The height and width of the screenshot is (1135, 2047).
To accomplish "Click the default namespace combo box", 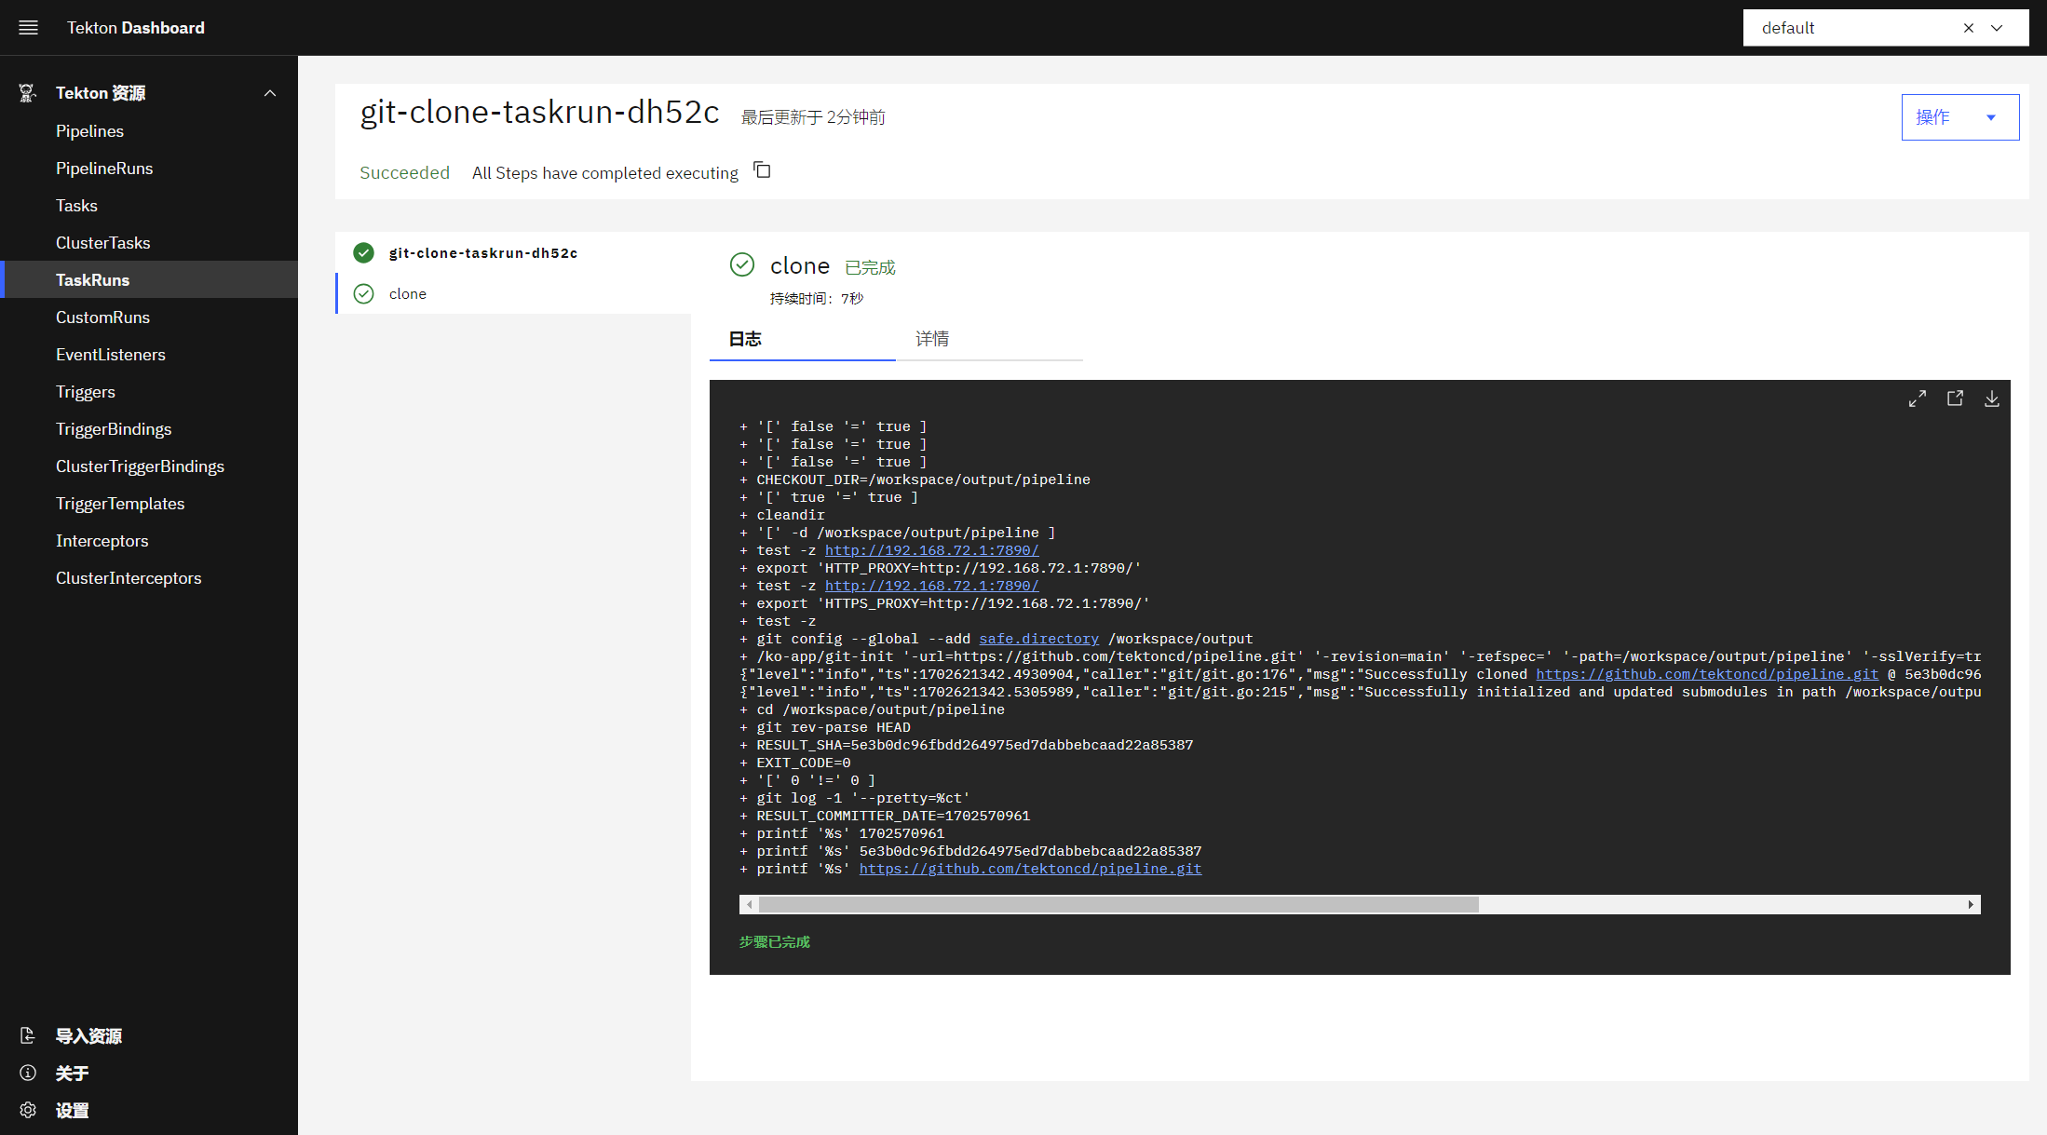I will [1885, 28].
